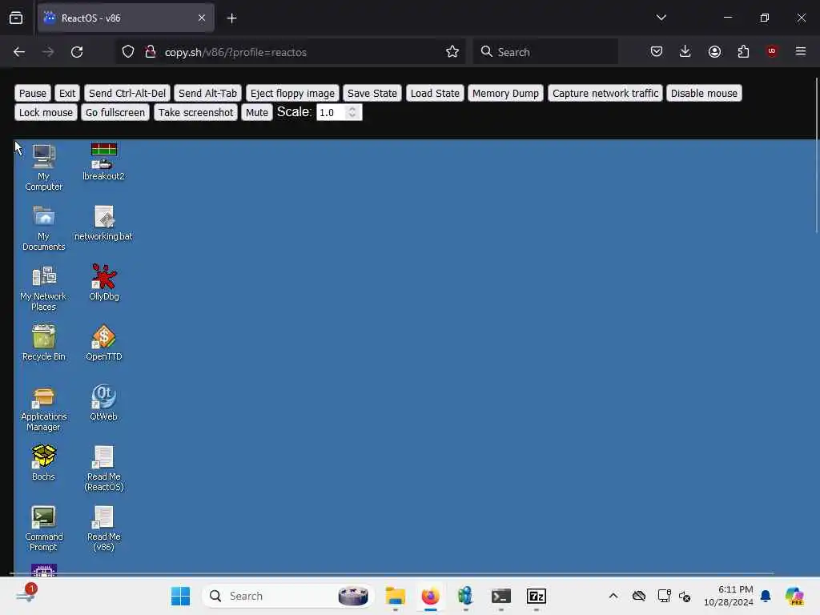Screen dimensions: 820x615
Task: Toggle the Lock mouse button
Action: coord(46,112)
